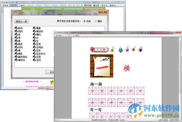Select the 竖 stroke item
The image size is (182, 122).
tap(36, 41)
